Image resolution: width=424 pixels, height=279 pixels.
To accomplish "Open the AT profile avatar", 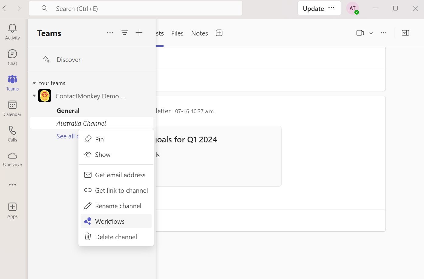I will point(353,9).
